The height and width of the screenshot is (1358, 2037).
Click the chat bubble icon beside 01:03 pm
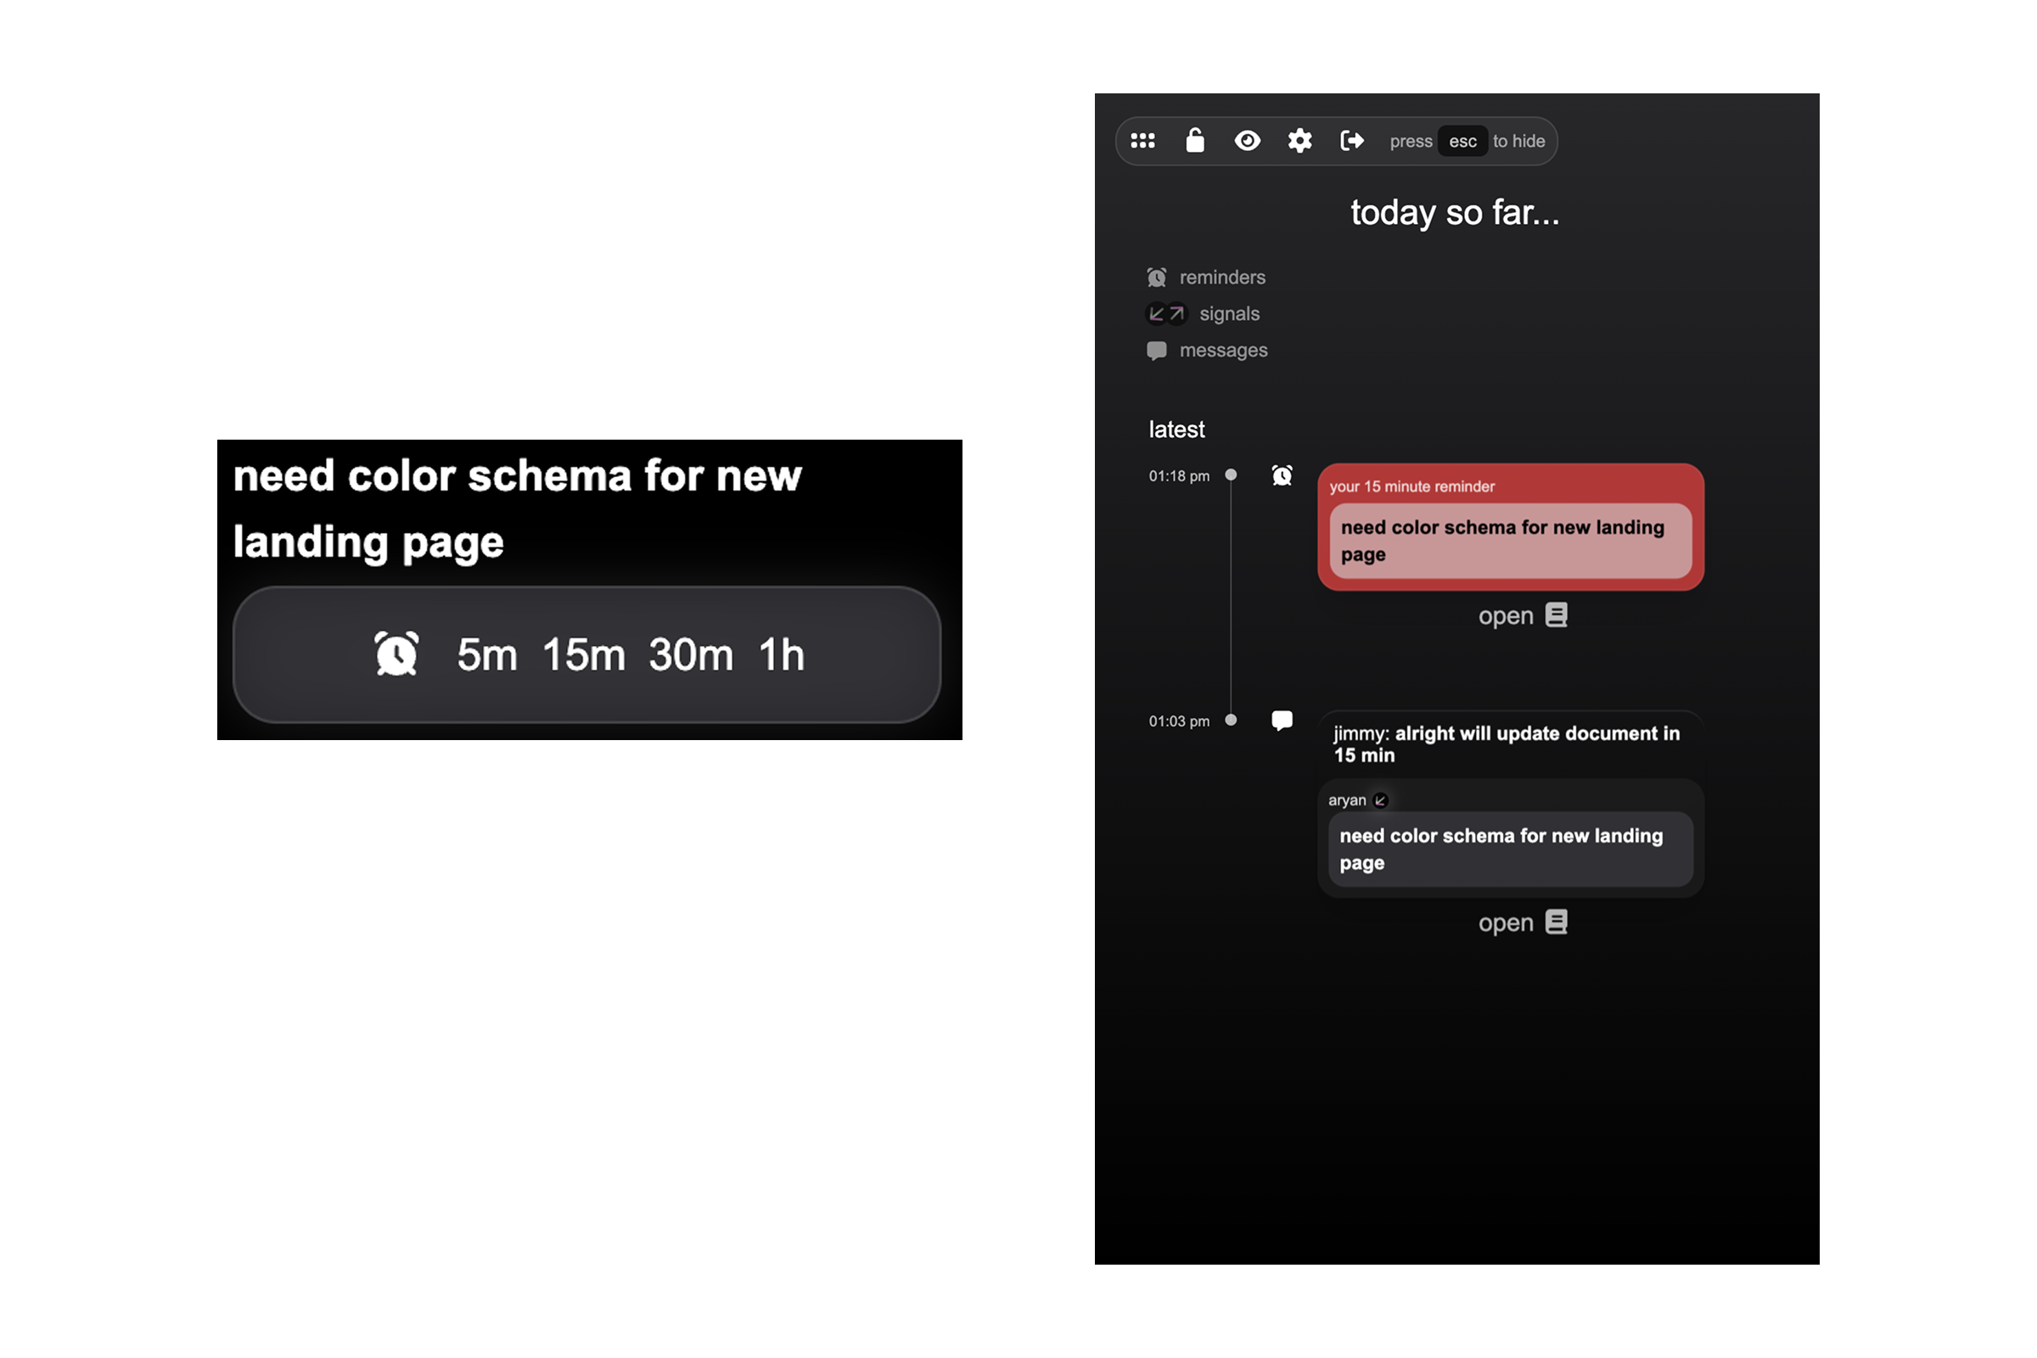[1282, 720]
